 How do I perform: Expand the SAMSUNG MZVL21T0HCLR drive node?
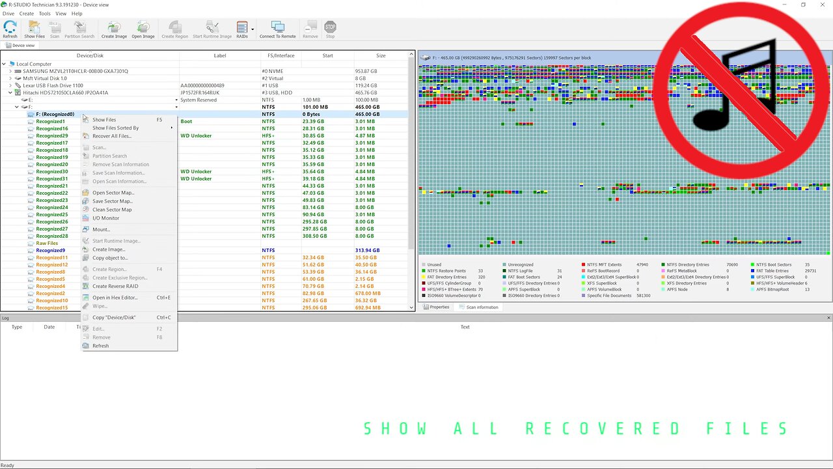coord(10,71)
